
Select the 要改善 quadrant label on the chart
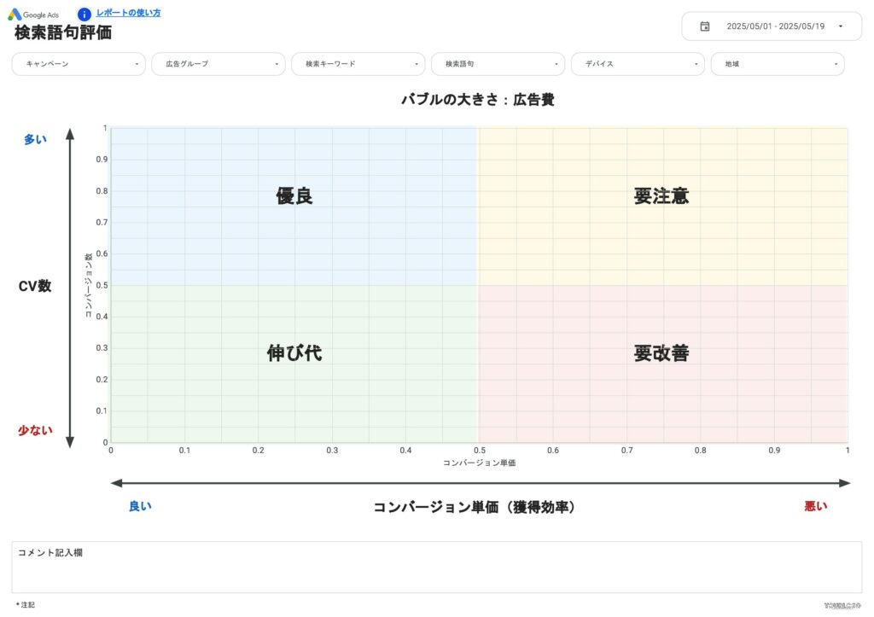click(663, 352)
